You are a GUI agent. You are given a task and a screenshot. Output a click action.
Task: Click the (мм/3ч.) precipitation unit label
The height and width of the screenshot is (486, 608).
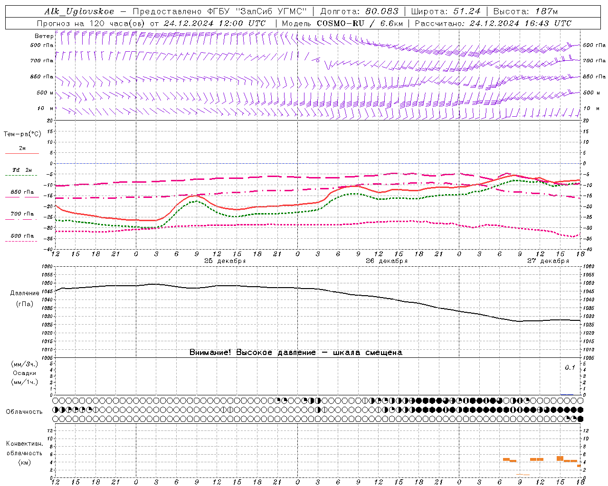[x=25, y=364]
